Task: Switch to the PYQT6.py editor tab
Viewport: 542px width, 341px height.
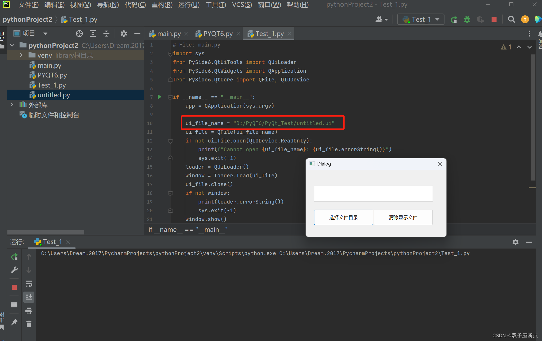Action: (x=218, y=34)
